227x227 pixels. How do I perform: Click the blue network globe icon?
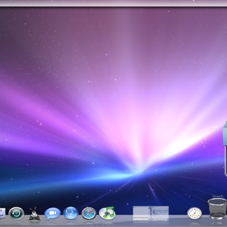pyautogui.click(x=71, y=213)
